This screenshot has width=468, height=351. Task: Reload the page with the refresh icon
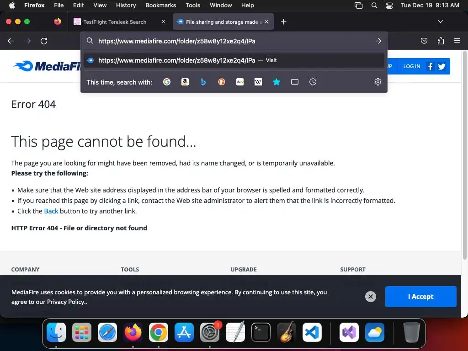(x=44, y=41)
